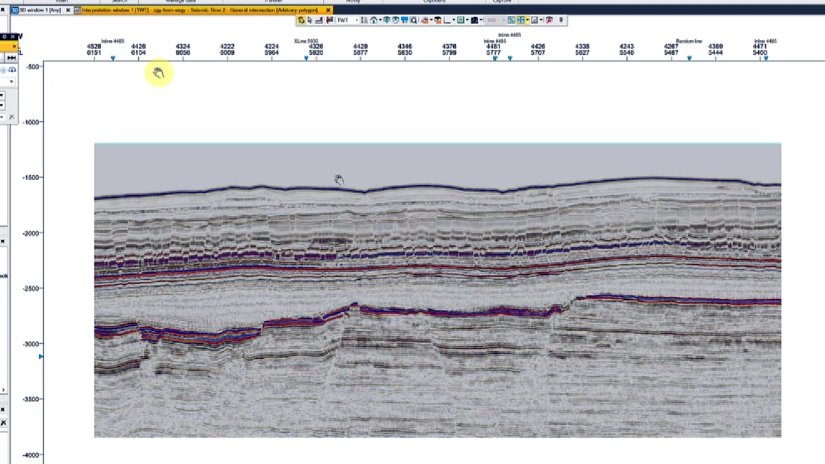The height and width of the screenshot is (464, 825).
Task: Select the magnifier zoom tool in the toolbar
Action: [414, 20]
